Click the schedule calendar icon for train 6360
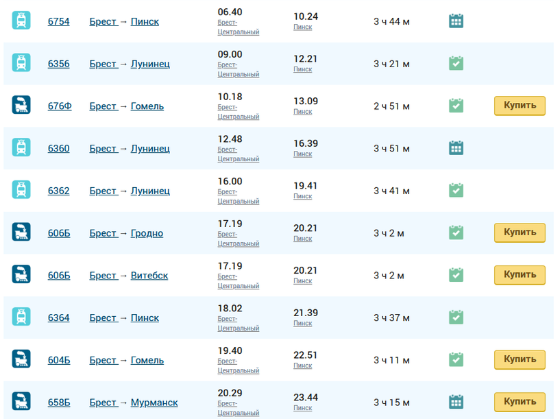560x419 pixels. pos(456,148)
